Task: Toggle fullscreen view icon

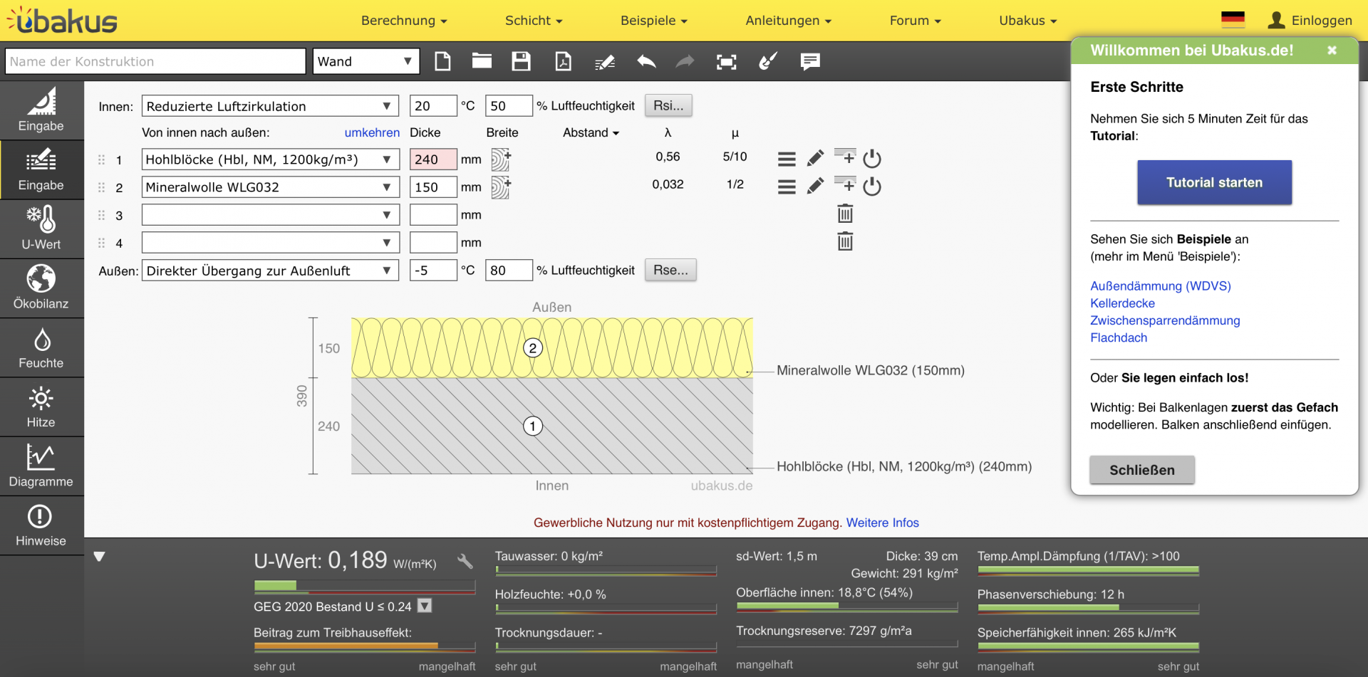Action: click(x=726, y=62)
